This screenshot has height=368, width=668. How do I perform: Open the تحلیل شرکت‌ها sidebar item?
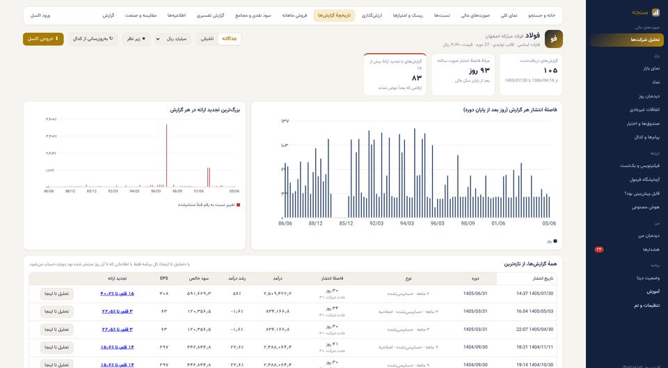[627, 40]
